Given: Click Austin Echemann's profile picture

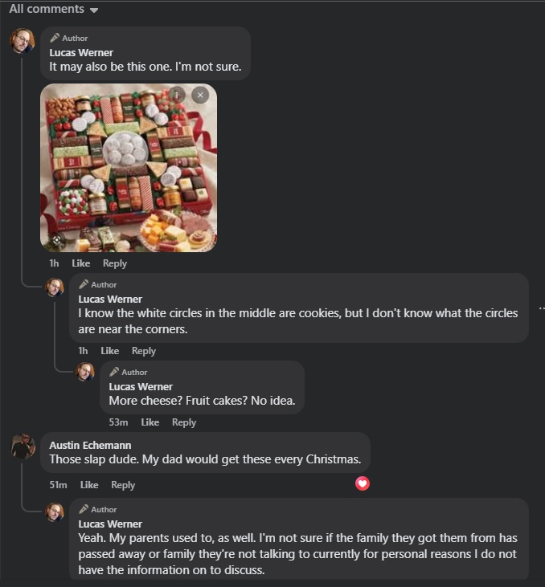Looking at the screenshot, I should tap(23, 446).
